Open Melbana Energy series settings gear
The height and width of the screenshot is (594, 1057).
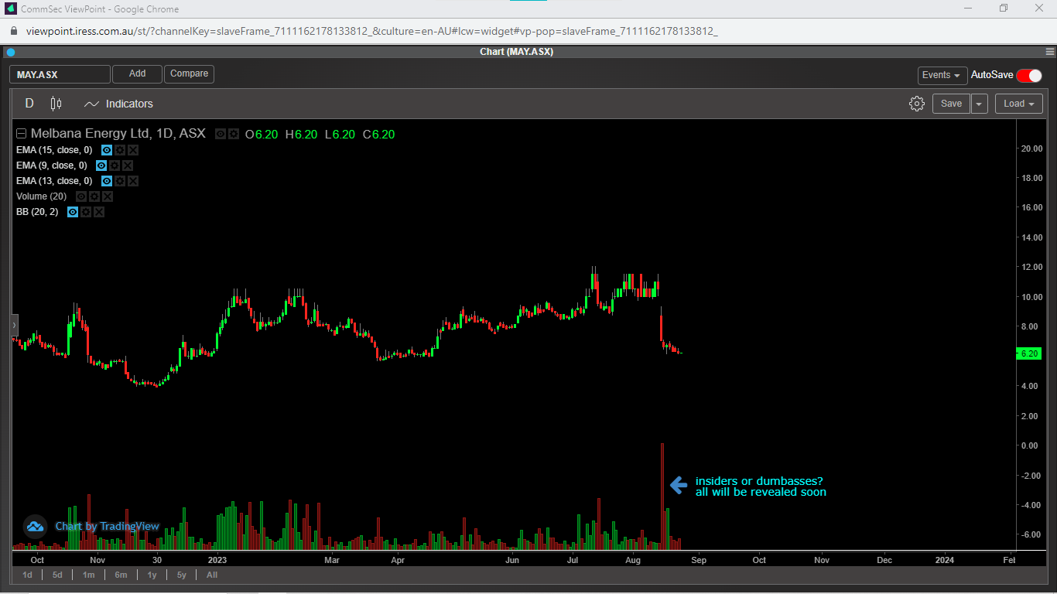point(234,134)
